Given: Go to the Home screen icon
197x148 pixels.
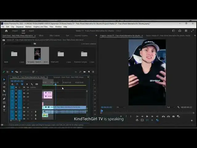Looking at the screenshot, I should pos(6,31).
